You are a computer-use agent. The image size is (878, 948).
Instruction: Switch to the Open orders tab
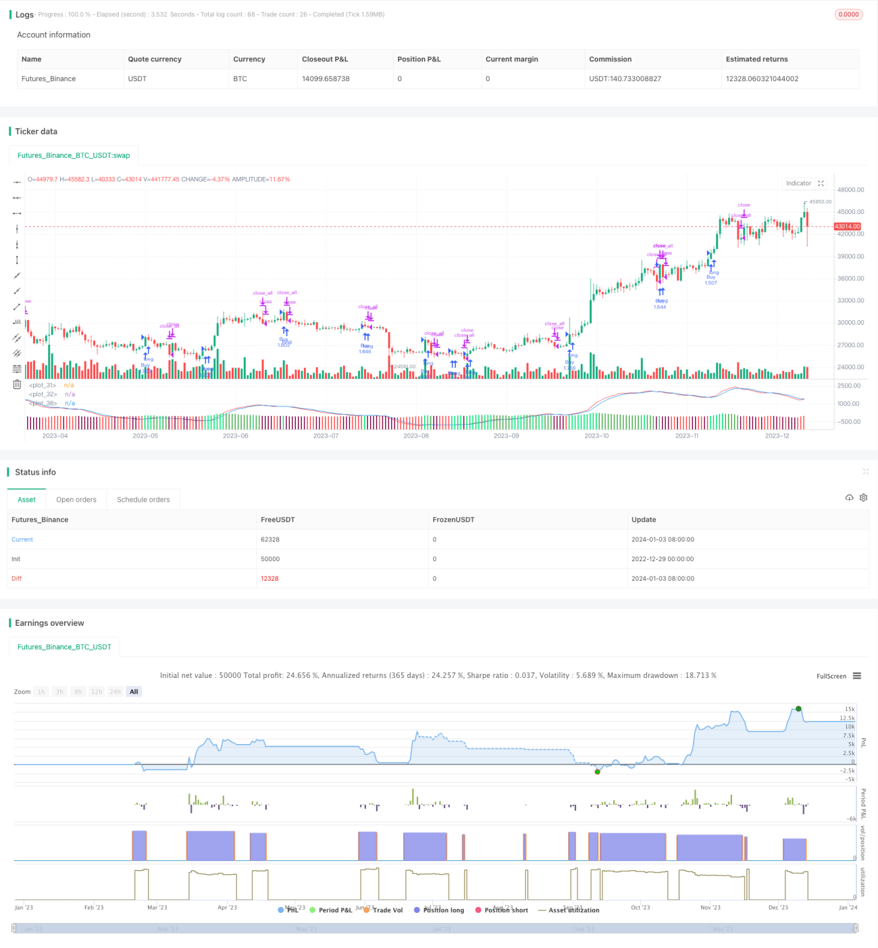76,500
